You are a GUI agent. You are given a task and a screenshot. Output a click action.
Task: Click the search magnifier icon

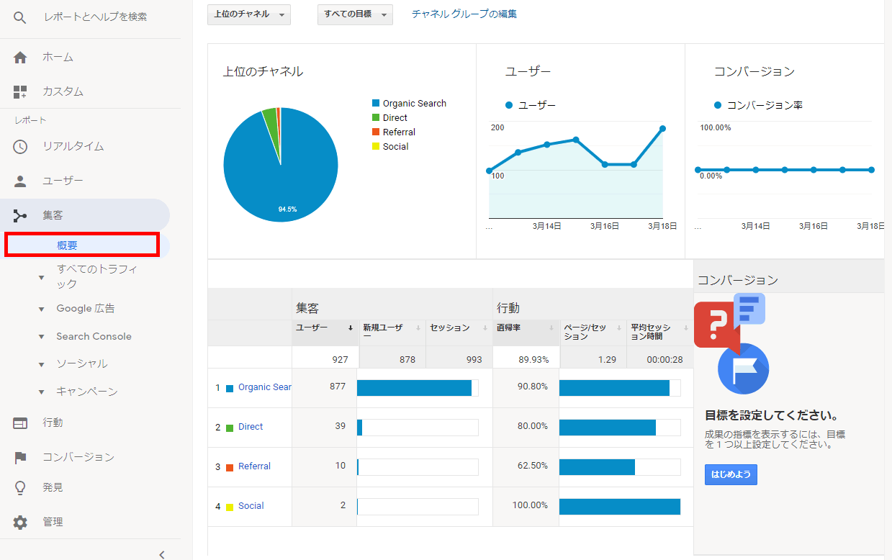[20, 17]
